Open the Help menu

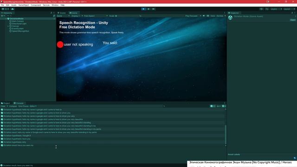(x=63, y=5)
